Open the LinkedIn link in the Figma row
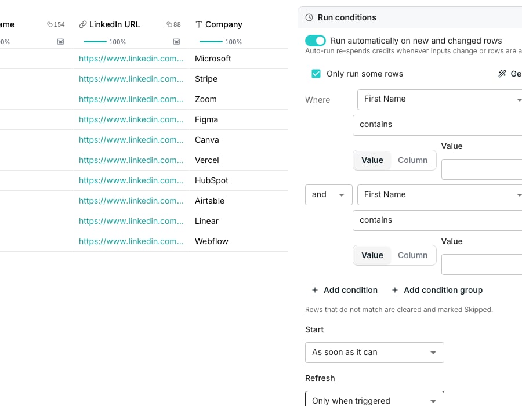This screenshot has height=406, width=522. tap(131, 119)
